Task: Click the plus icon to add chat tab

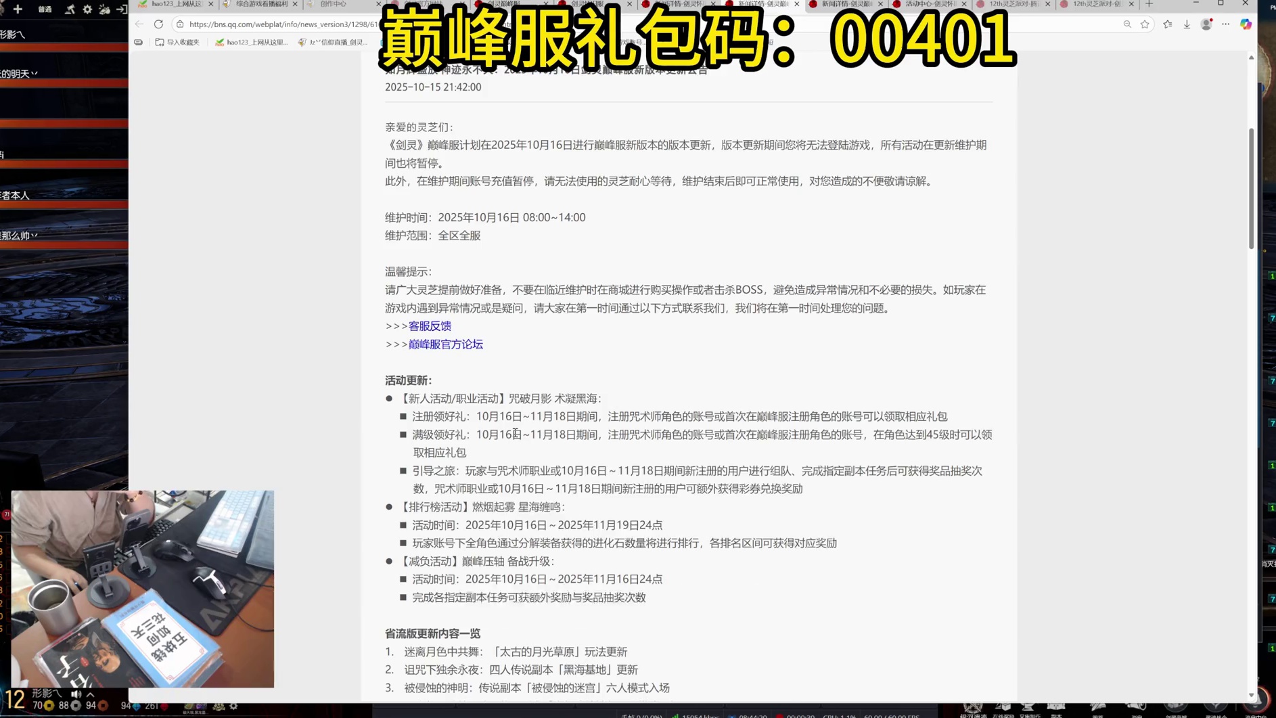Action: [18, 9]
